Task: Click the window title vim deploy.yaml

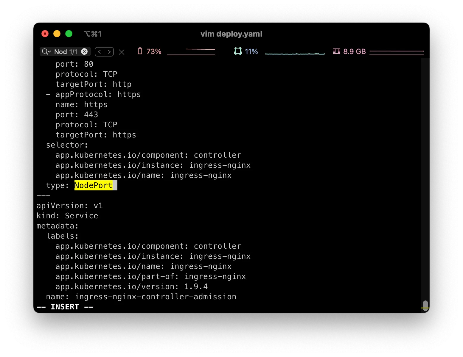Action: (x=231, y=34)
